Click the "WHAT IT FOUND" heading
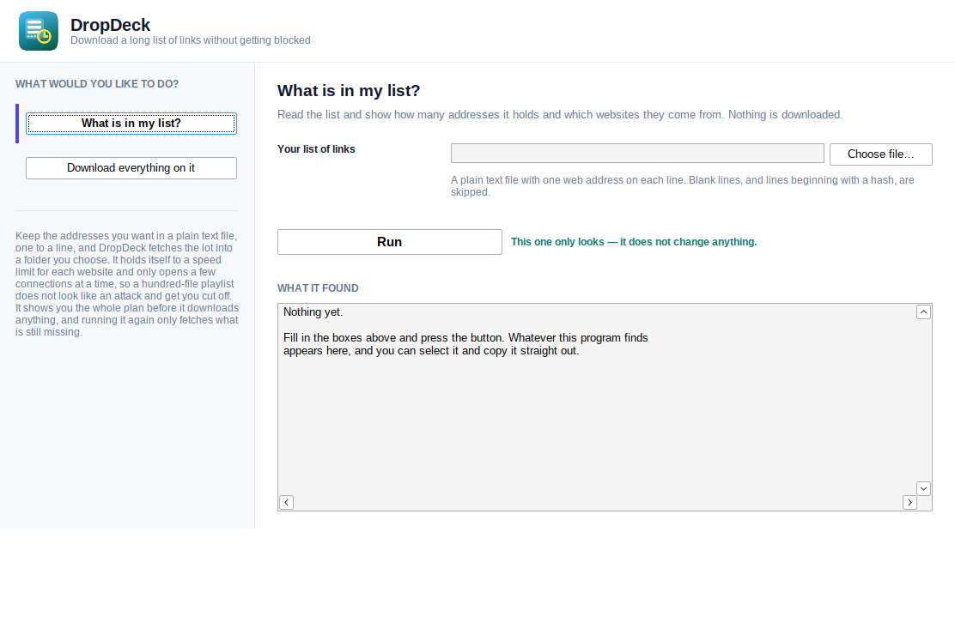This screenshot has width=955, height=623. coord(318,288)
